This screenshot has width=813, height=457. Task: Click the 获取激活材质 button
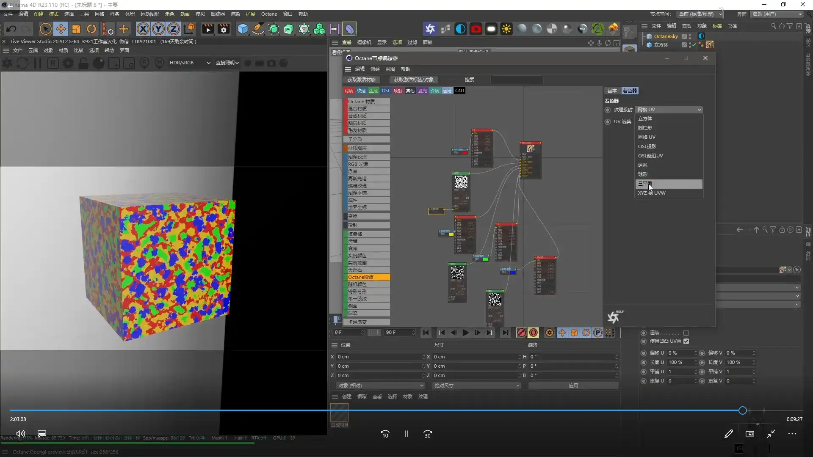pos(361,80)
